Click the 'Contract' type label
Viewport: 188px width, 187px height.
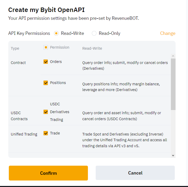coord(18,63)
